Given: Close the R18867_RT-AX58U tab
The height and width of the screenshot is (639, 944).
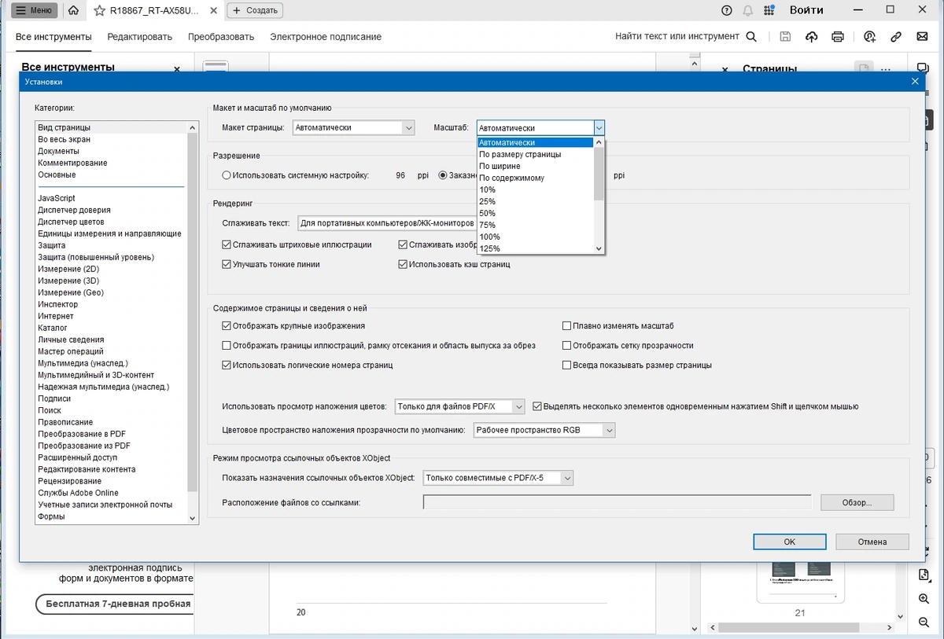Looking at the screenshot, I should 212,10.
